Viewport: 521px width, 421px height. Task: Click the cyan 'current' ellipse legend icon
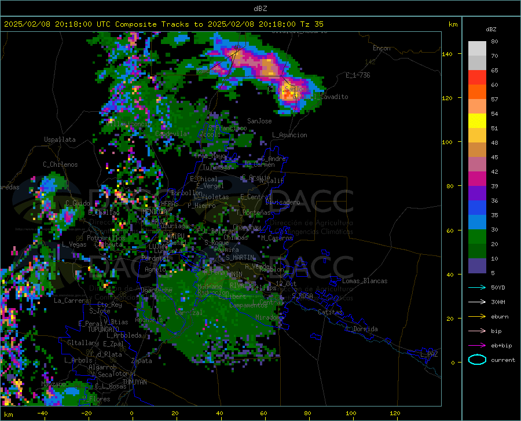[477, 360]
